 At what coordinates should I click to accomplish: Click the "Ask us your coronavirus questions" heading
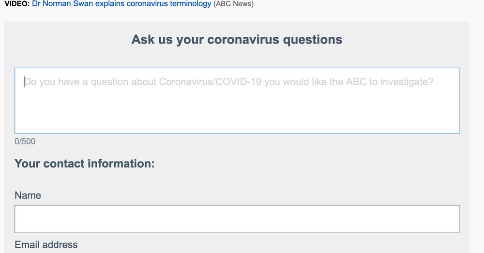click(x=237, y=40)
